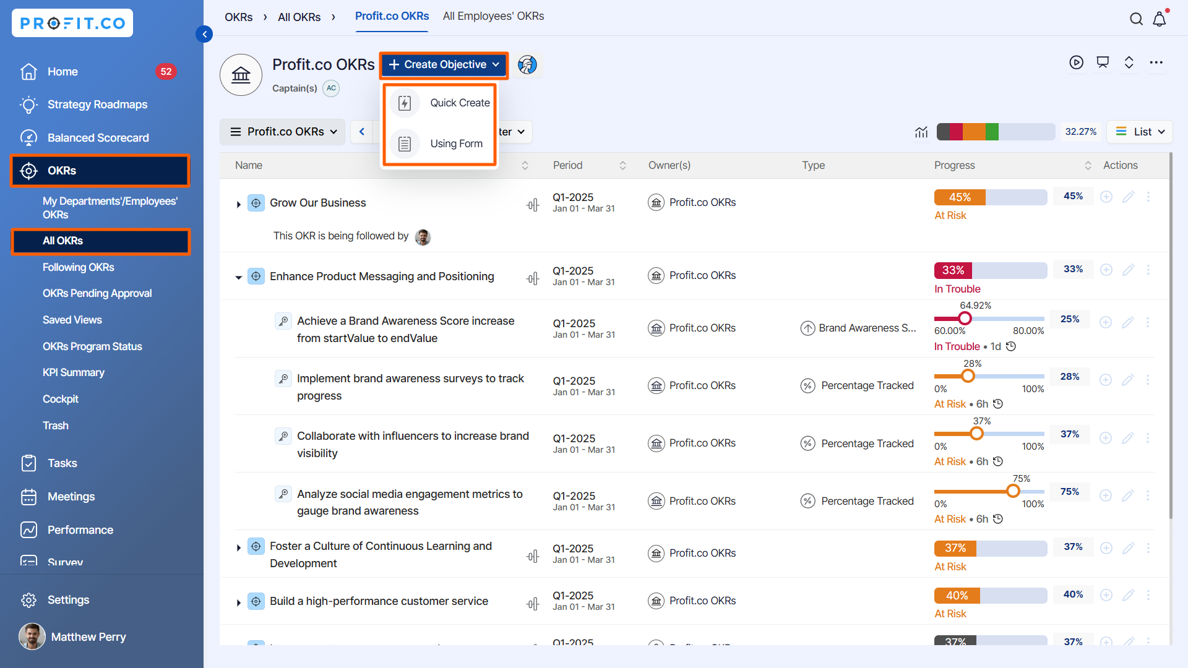1188x668 pixels.
Task: Click edit pencil for Grow Our Business
Action: 1128,197
